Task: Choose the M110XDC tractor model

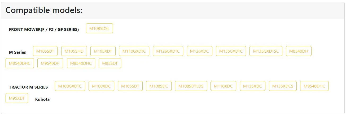Action: coord(223,86)
